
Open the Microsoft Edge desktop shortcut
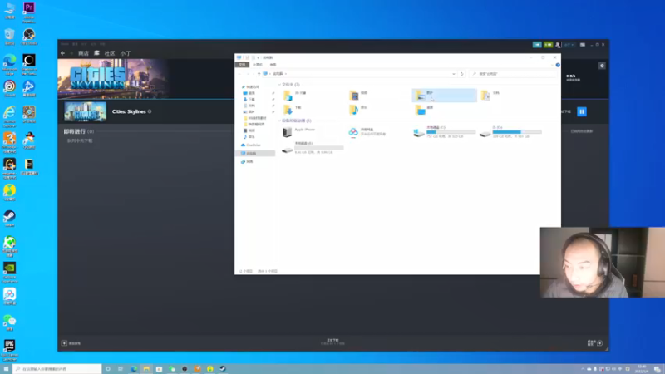(x=9, y=65)
